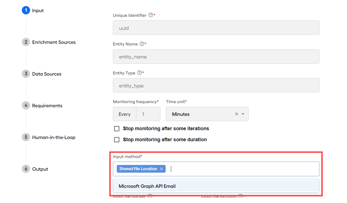
Task: Clear the Minutes time unit selection
Action: click(x=237, y=114)
